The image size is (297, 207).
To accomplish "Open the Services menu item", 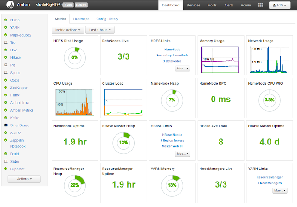I will click(194, 5).
